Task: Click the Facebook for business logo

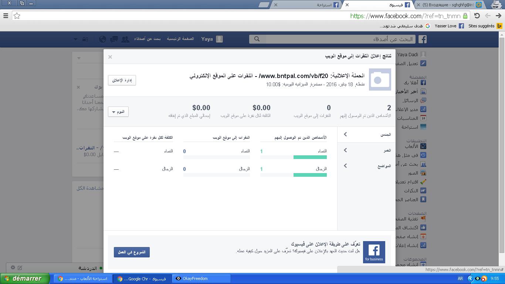Action: [374, 252]
